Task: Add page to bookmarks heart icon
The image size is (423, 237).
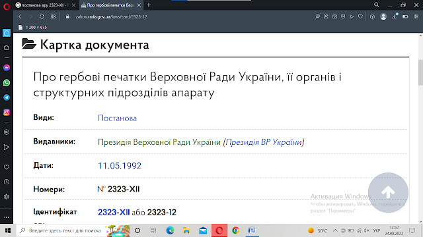Action: (360, 16)
